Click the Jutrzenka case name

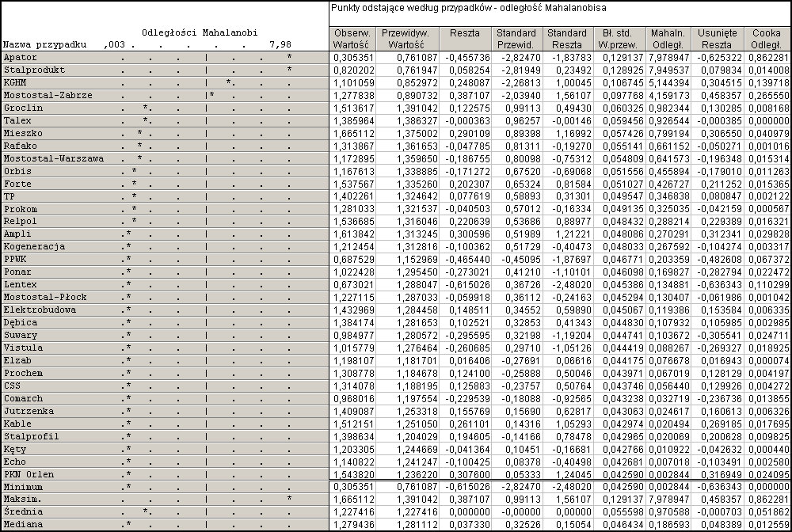click(x=29, y=411)
